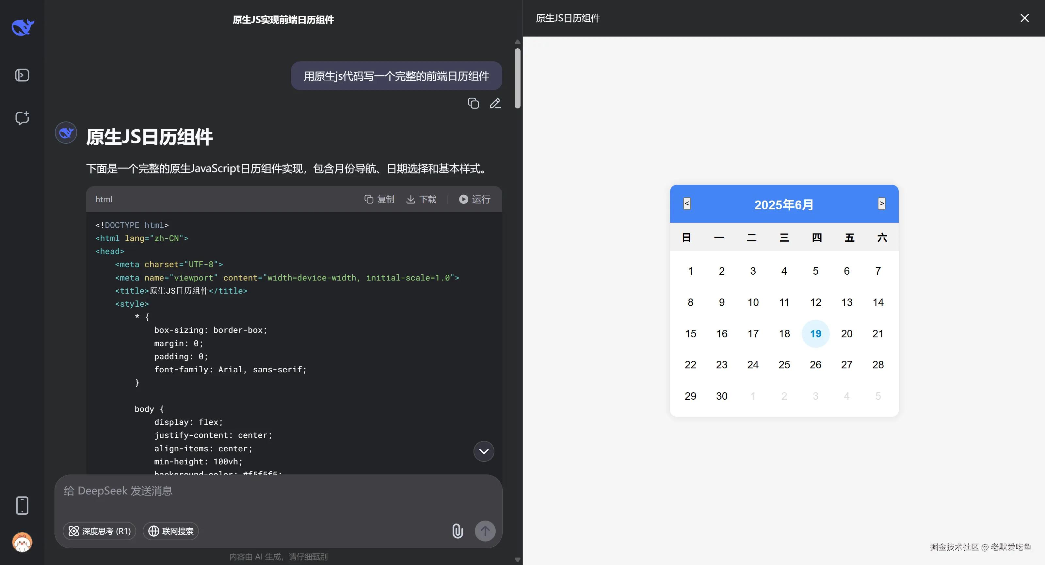Screen dimensions: 1045x565
Task: Click the DeepSeek whale logo
Action: [x=23, y=27]
